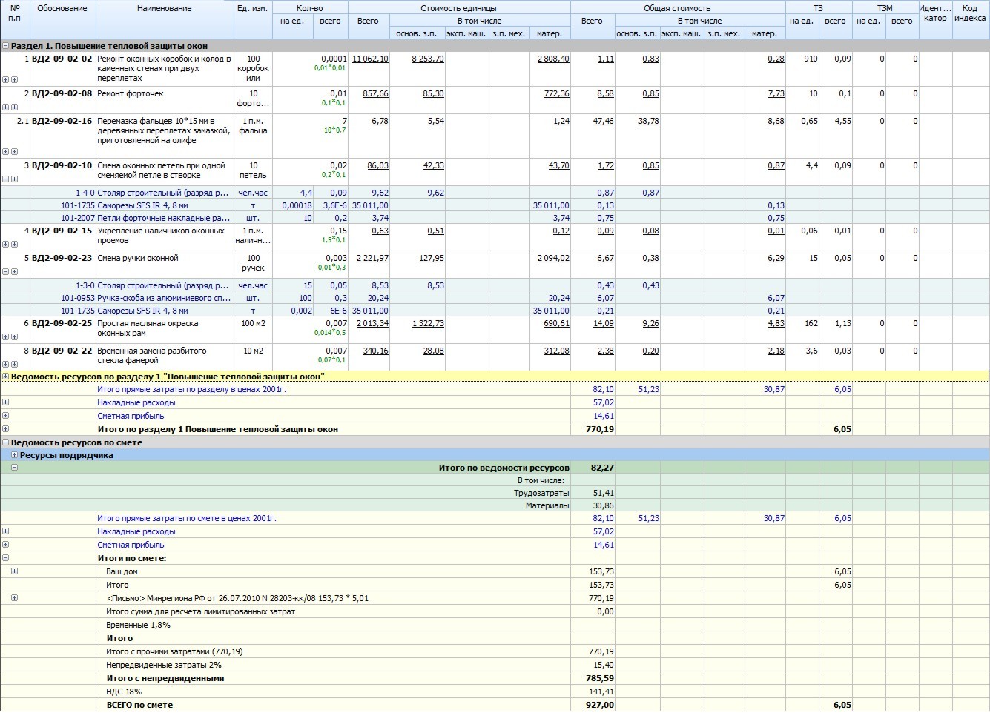Screen dimensions: 990x713
Task: Expand the '<Письмо> Минрегиона РФ' row
Action: pos(14,598)
